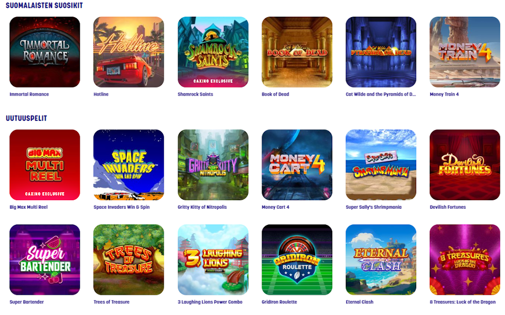Launch the Hotline game thumbnail
This screenshot has width=505, height=315.
[129, 52]
